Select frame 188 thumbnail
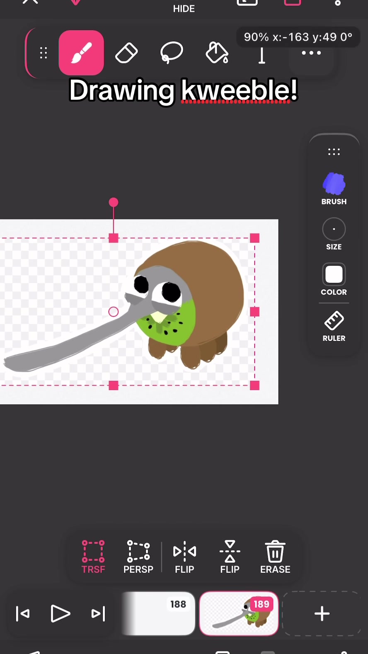Screen dimensions: 368x654 pyautogui.click(x=158, y=614)
